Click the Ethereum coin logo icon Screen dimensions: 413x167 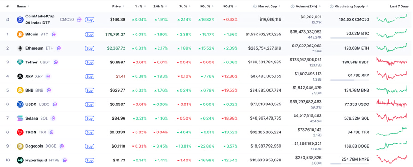pos(20,48)
